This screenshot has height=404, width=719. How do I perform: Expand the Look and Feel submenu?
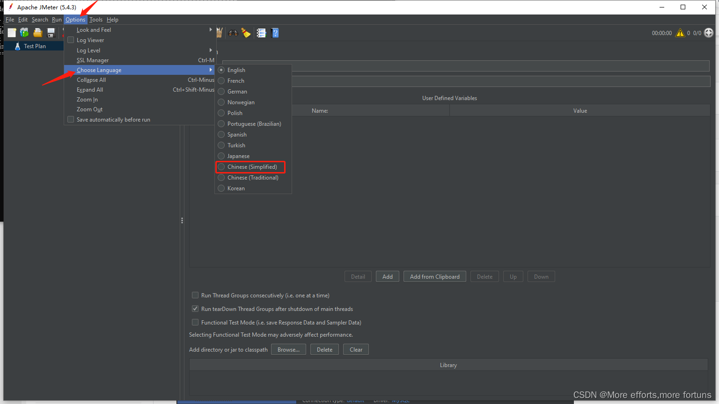click(x=140, y=29)
